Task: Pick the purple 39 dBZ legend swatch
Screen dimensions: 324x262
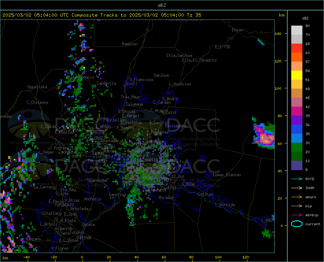Action: [297, 120]
